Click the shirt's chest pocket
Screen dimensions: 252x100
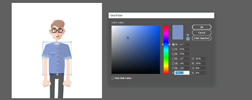(53, 55)
